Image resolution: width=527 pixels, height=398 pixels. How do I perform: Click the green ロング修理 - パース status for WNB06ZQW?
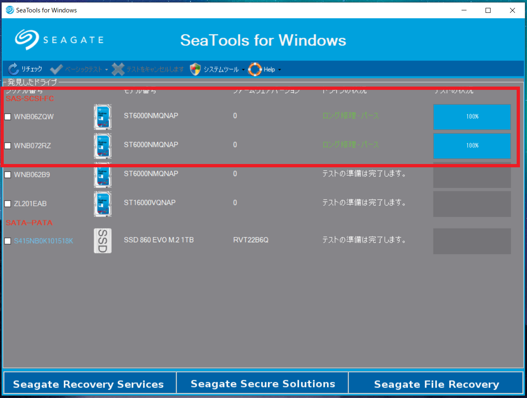[x=351, y=116]
